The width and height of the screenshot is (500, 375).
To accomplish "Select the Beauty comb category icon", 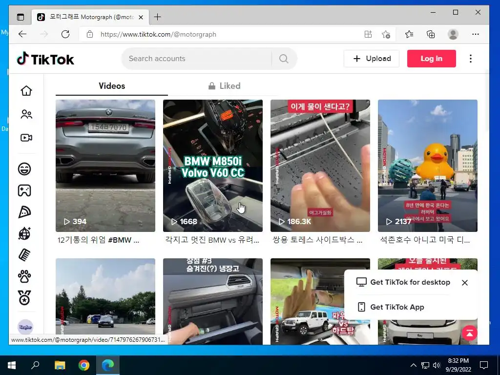I will pyautogui.click(x=24, y=255).
